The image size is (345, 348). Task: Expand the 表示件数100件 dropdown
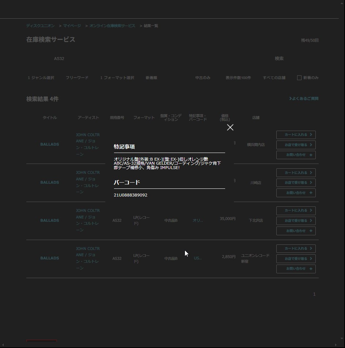[238, 78]
